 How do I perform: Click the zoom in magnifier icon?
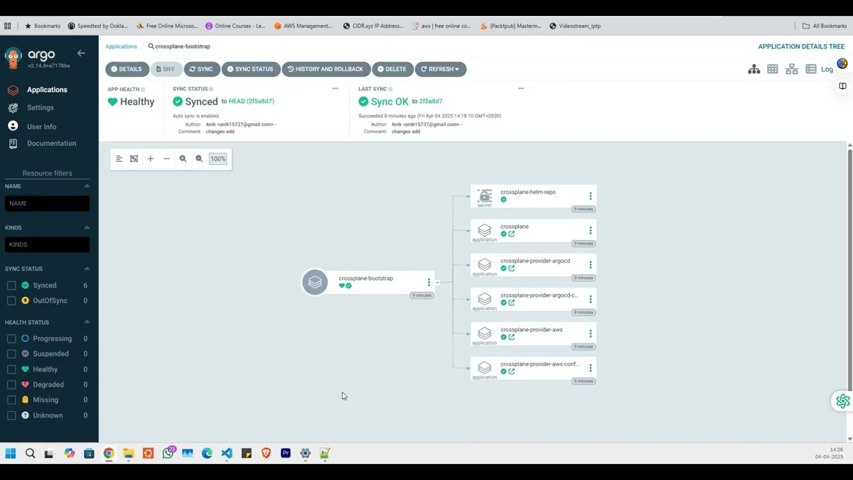[x=183, y=159]
